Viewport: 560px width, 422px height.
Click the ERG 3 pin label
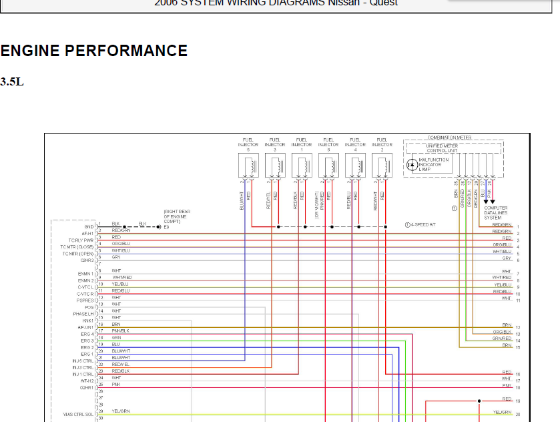coord(87,341)
